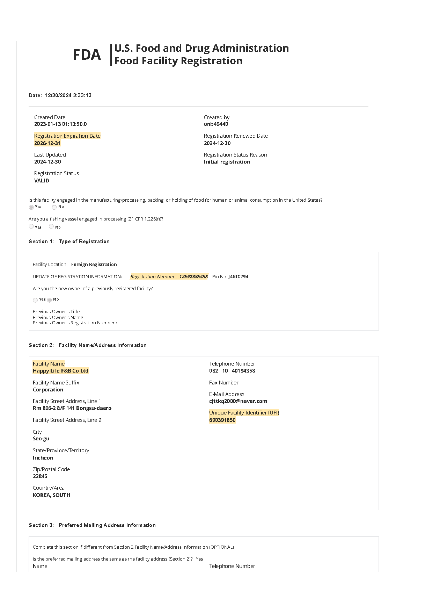Click the Pin No value J4GfC794
This screenshot has width=433, height=613.
click(238, 276)
